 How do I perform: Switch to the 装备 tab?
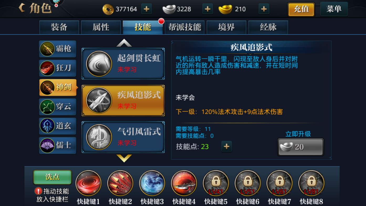click(x=59, y=27)
